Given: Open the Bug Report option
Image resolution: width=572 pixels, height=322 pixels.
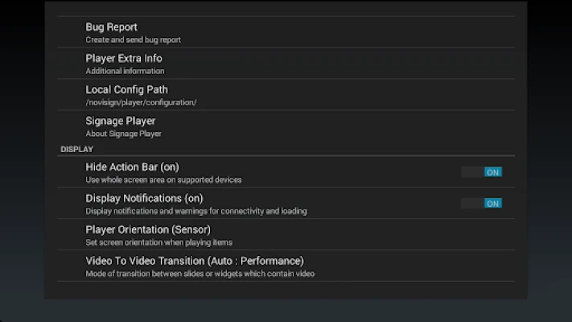Looking at the screenshot, I should click(112, 27).
